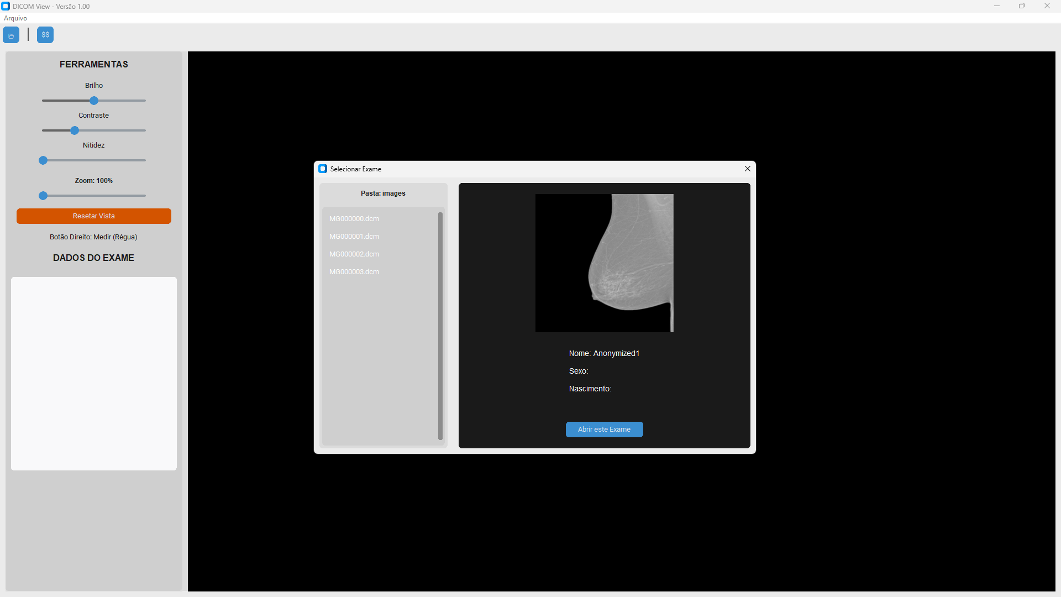Click the 'Nome: Anonymized1' text
Viewport: 1061px width, 597px height.
click(x=604, y=354)
